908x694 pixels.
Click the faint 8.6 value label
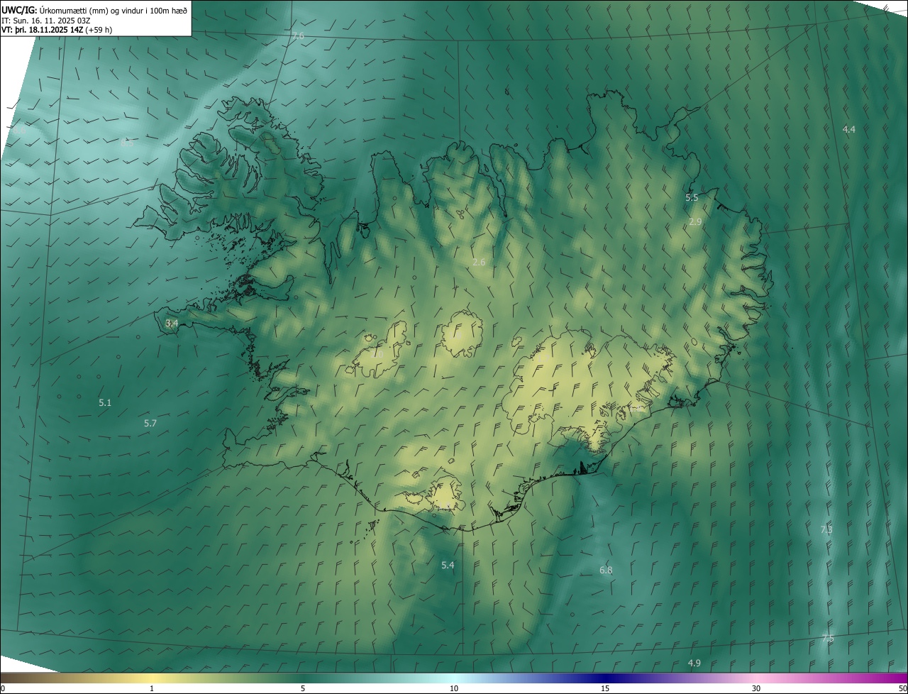[20, 130]
